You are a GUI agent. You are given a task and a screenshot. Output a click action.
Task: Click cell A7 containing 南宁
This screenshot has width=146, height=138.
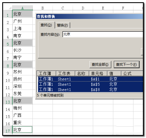pyautogui.click(x=22, y=57)
